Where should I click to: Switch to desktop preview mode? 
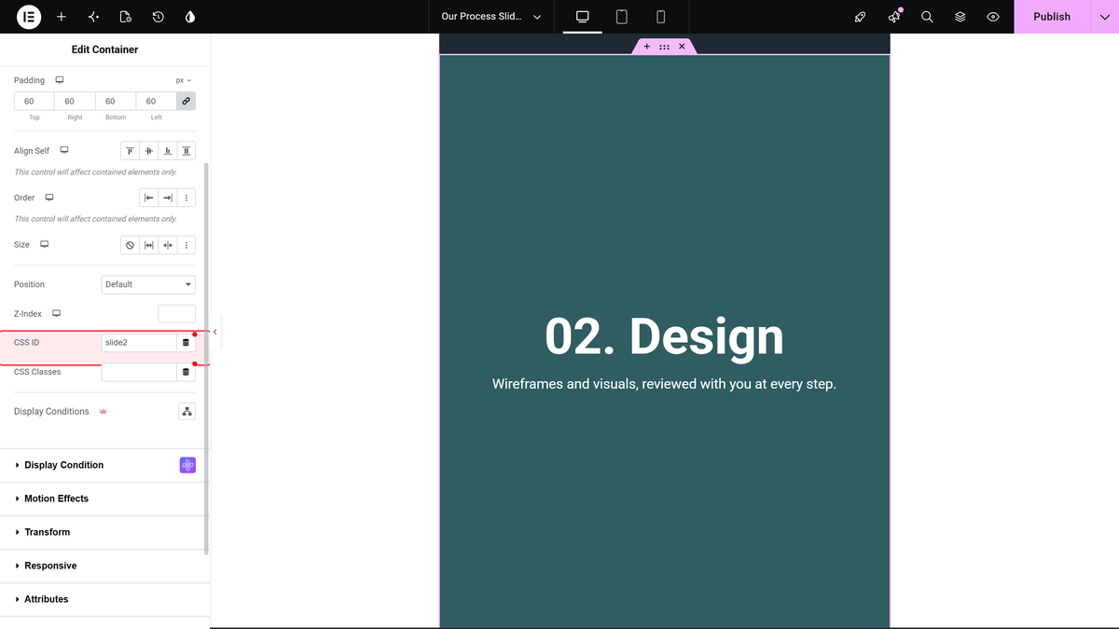point(583,17)
